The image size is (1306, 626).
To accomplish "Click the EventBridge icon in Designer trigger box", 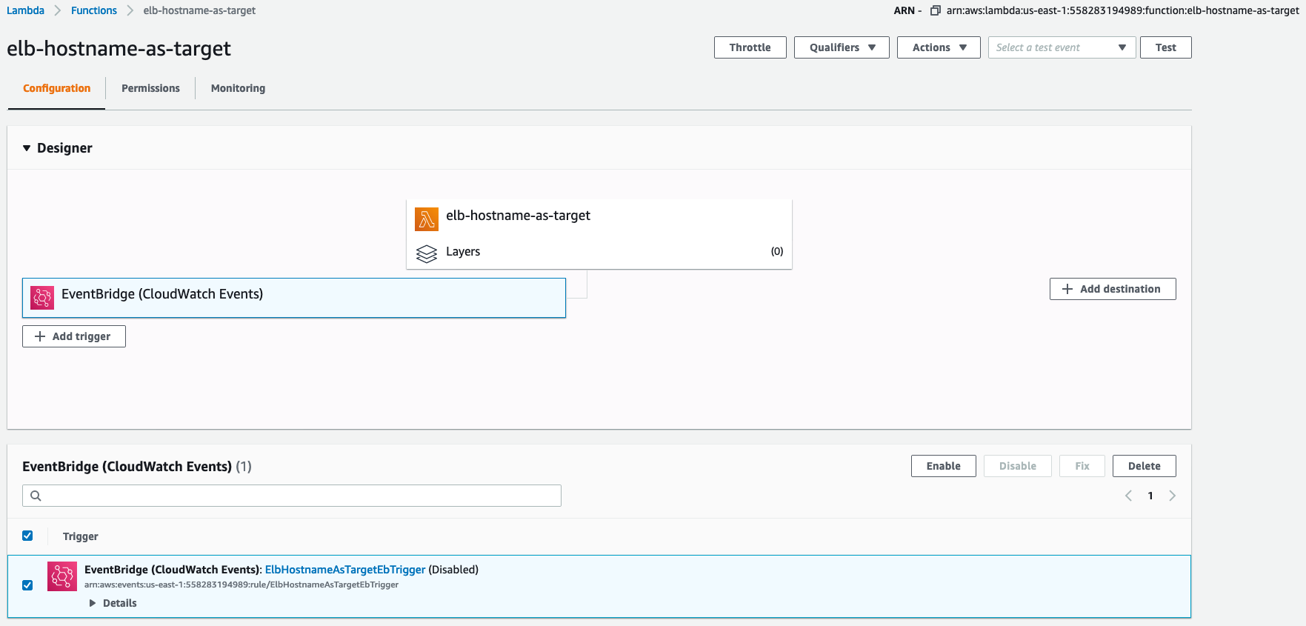I will click(42, 298).
